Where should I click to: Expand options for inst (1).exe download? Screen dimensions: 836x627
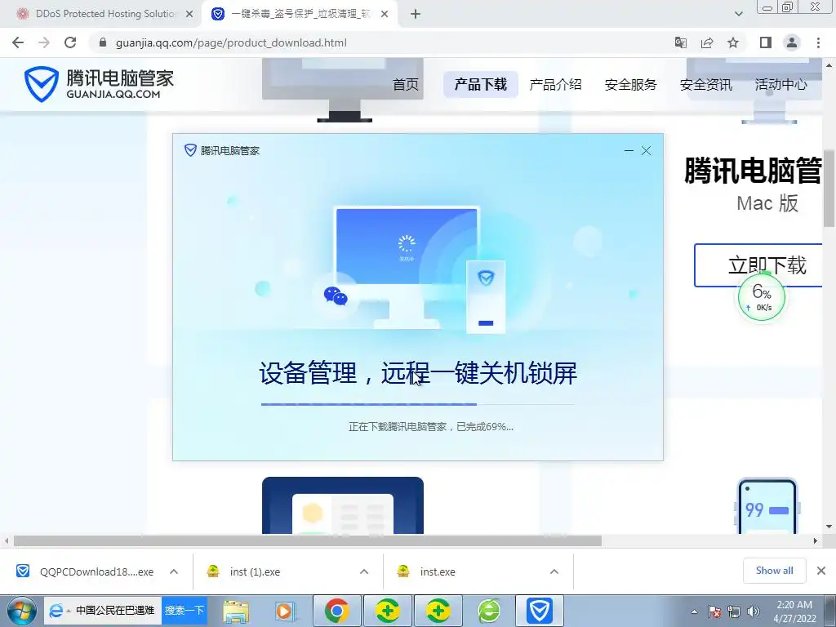point(364,571)
